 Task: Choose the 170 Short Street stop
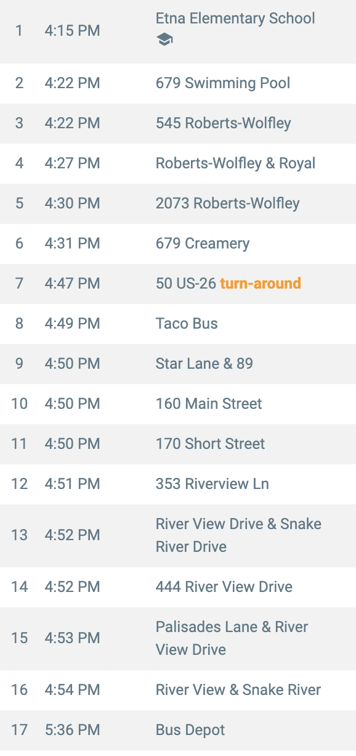point(178,444)
